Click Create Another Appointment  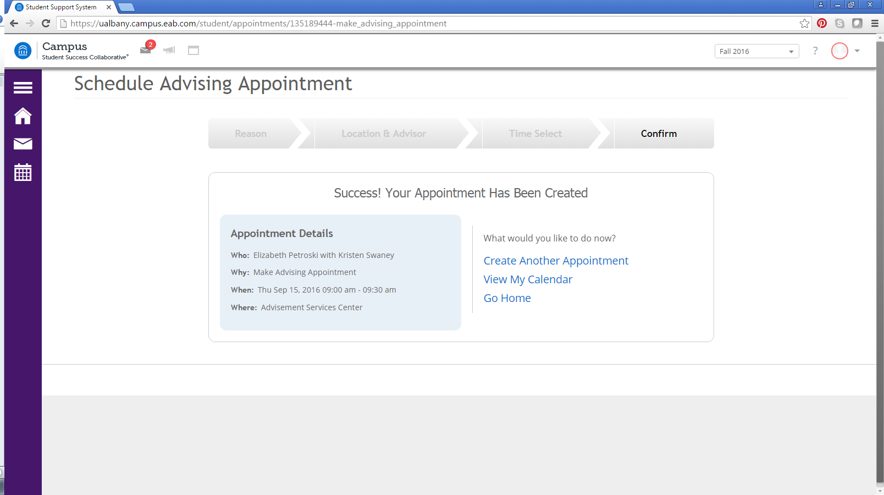coord(556,261)
